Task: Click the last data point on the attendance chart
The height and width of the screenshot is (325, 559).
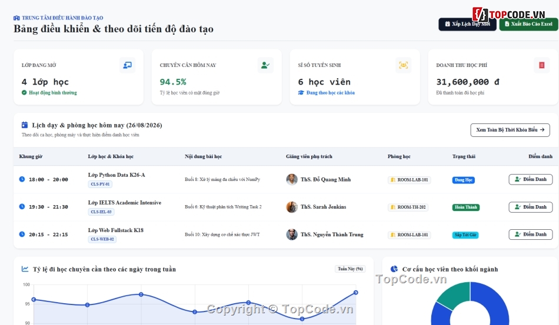Action: (356, 293)
